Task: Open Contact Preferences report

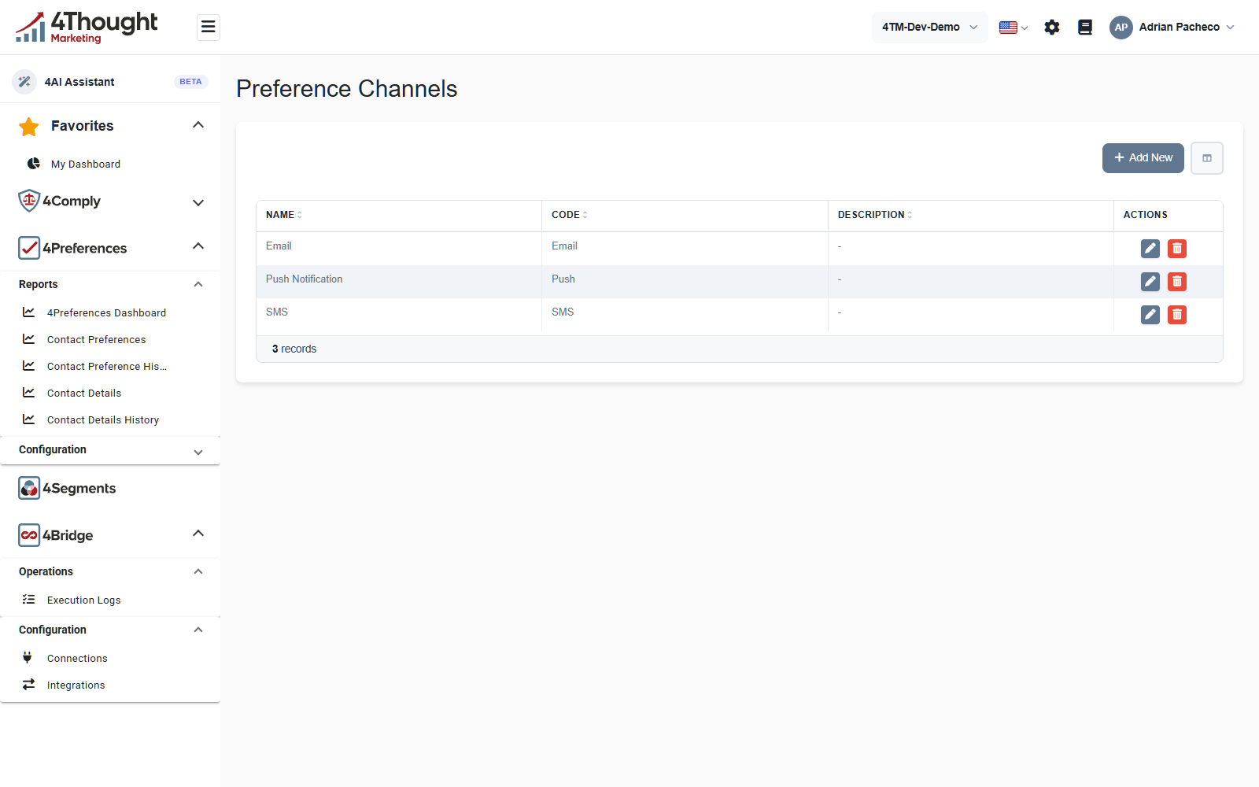Action: 96,340
